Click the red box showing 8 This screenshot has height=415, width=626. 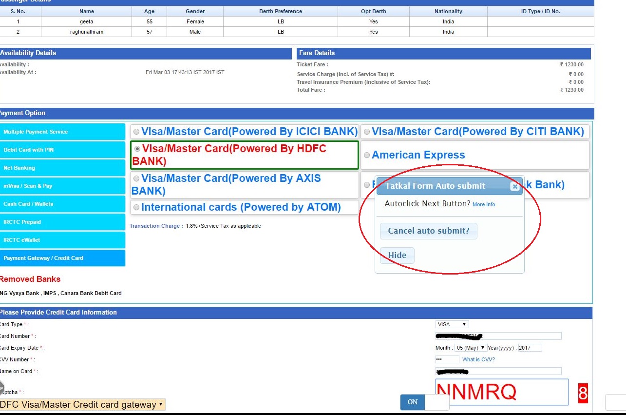pos(583,393)
